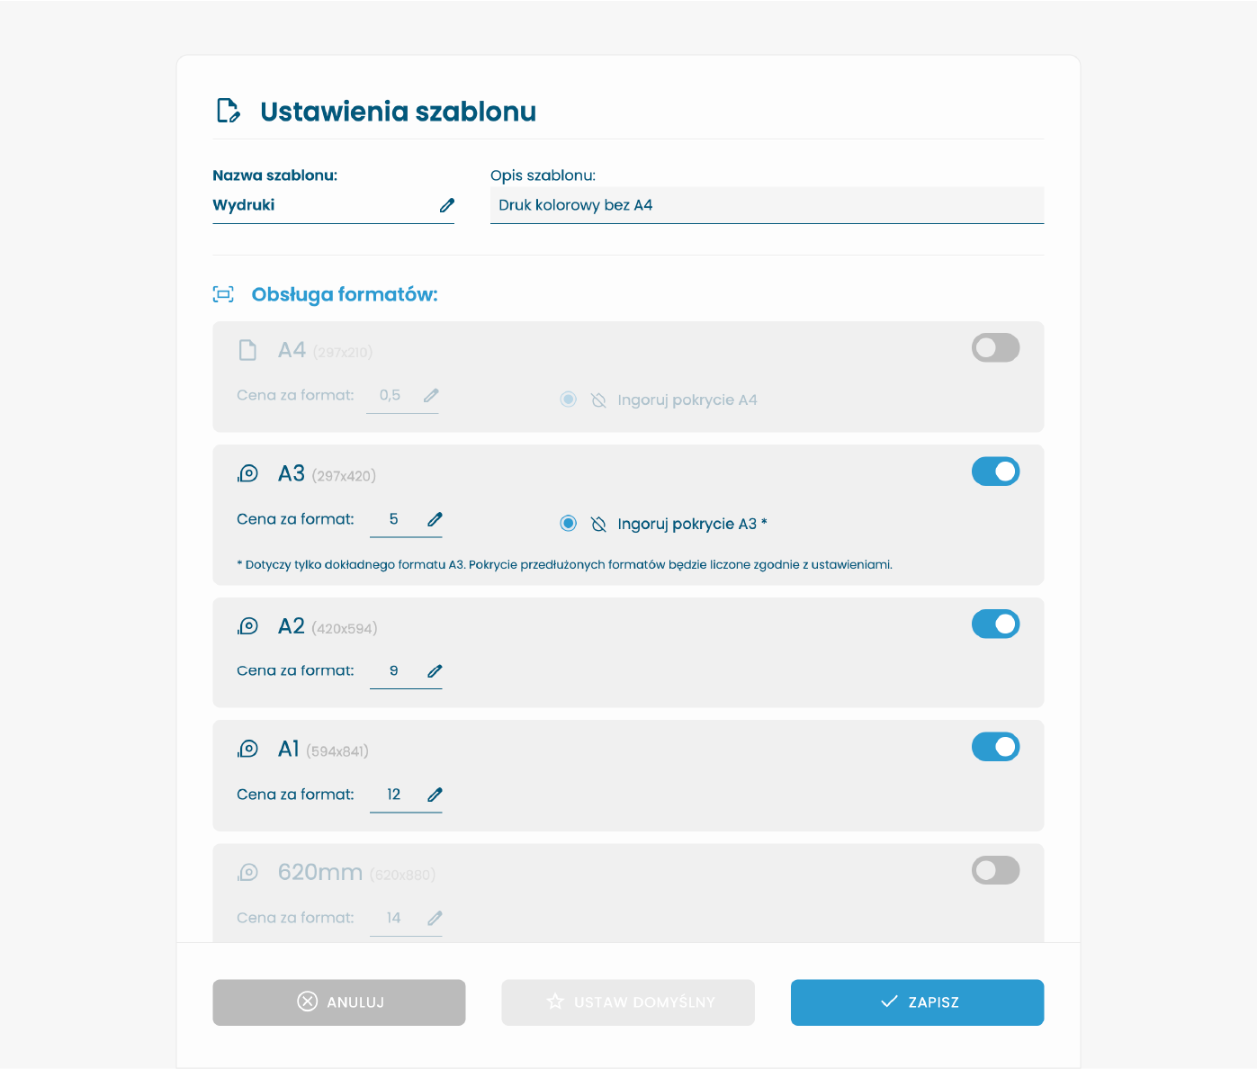Click ZAPISZ to save the template
The image size is (1257, 1069).
(917, 1002)
